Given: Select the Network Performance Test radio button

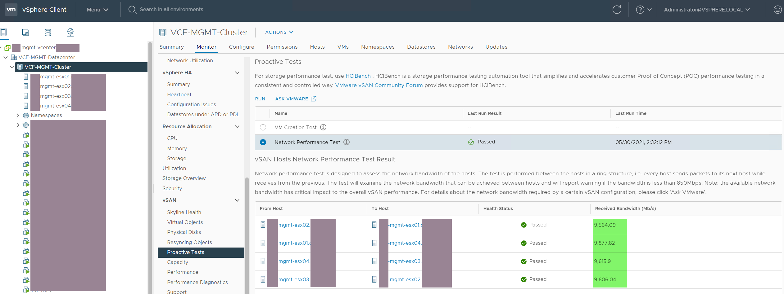Looking at the screenshot, I should pos(263,142).
